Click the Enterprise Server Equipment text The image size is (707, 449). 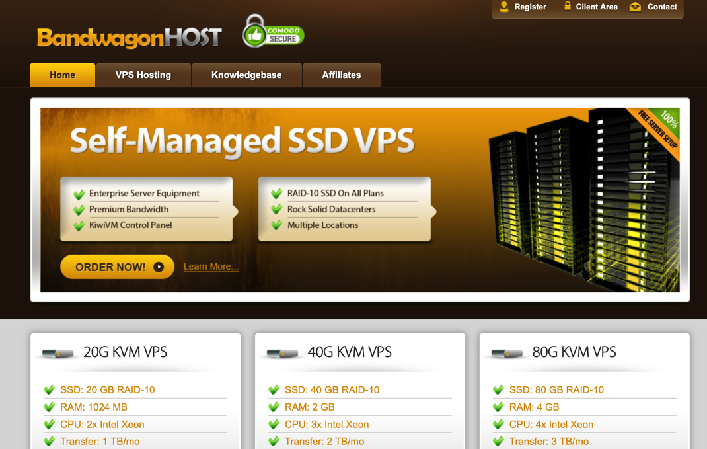tap(144, 193)
